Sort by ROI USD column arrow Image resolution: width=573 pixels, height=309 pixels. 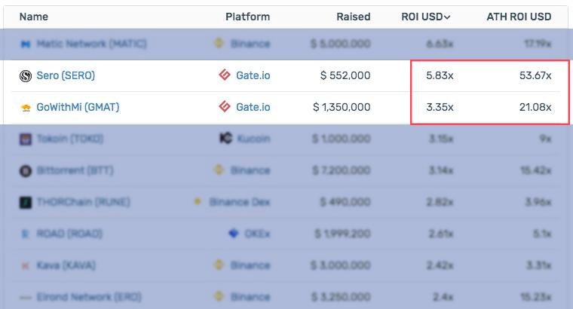tap(447, 17)
